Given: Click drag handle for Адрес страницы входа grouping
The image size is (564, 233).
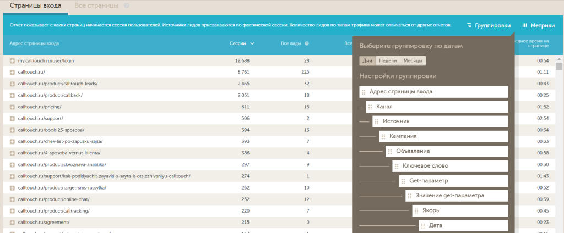Looking at the screenshot, I should click(x=364, y=92).
